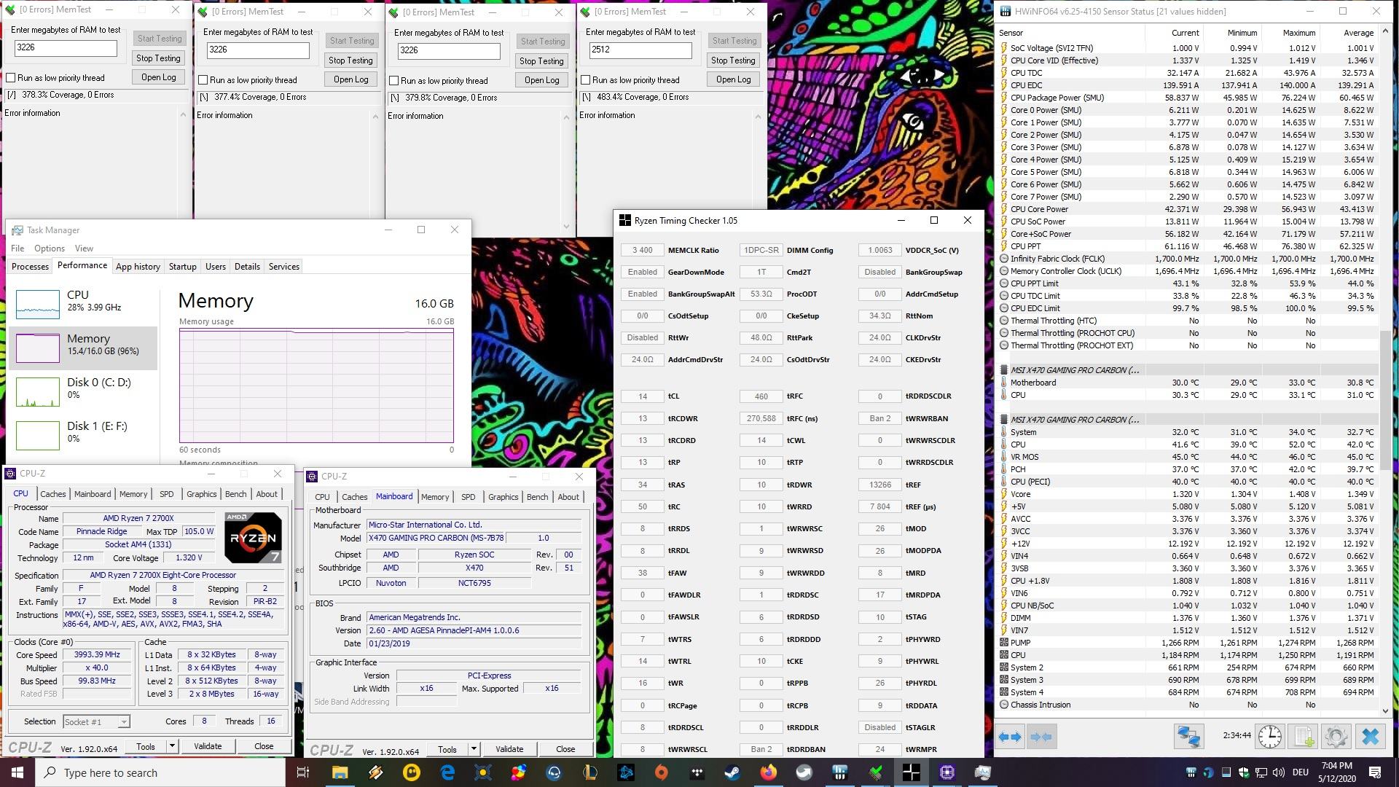Image resolution: width=1399 pixels, height=787 pixels.
Task: Click HWiNFO expand columns arrows icon
Action: [1010, 737]
